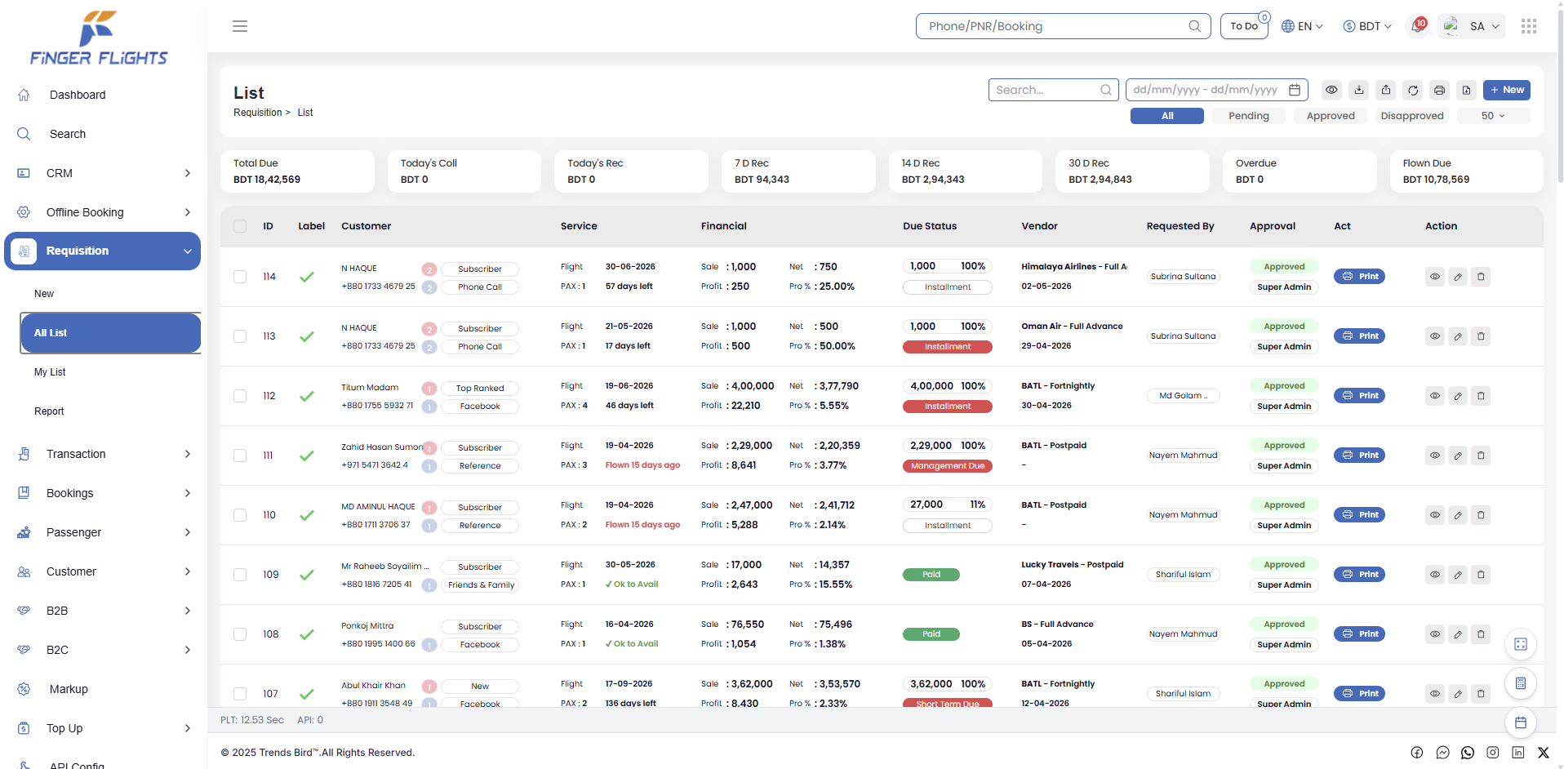Open the hamburger menu icon
Image resolution: width=1564 pixels, height=769 pixels.
pyautogui.click(x=240, y=26)
